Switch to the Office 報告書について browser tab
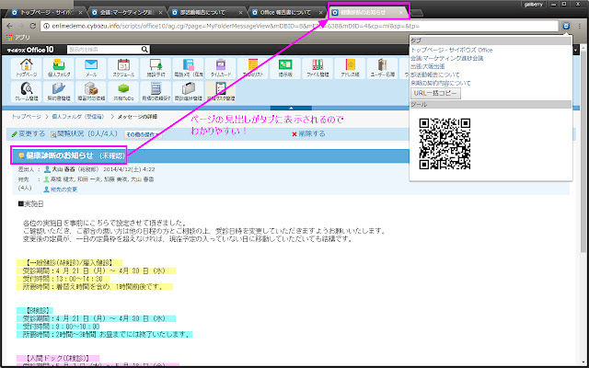This screenshot has width=589, height=368. (287, 12)
